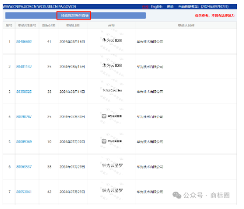This screenshot has height=209, width=244.
Task: Select the application date in row 5
Action: coord(72,142)
